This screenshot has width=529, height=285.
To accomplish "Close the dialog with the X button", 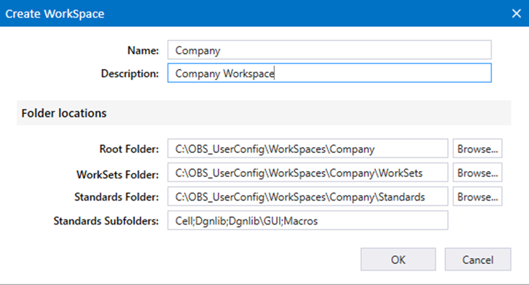I will [516, 14].
